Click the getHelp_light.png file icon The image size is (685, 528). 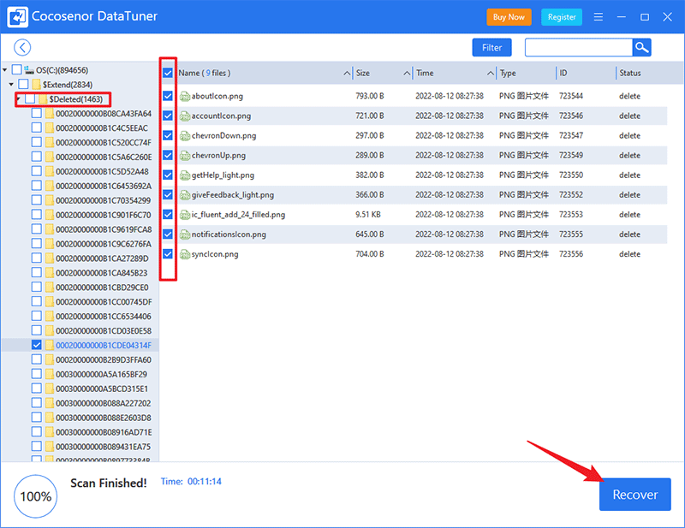(x=185, y=175)
